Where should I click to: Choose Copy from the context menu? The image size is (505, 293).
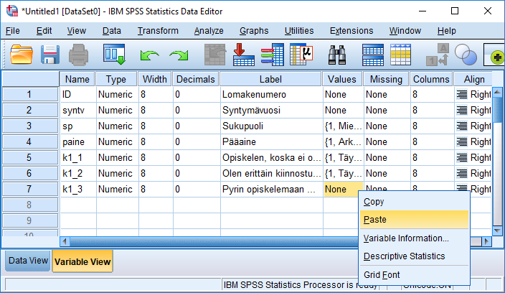click(414, 202)
